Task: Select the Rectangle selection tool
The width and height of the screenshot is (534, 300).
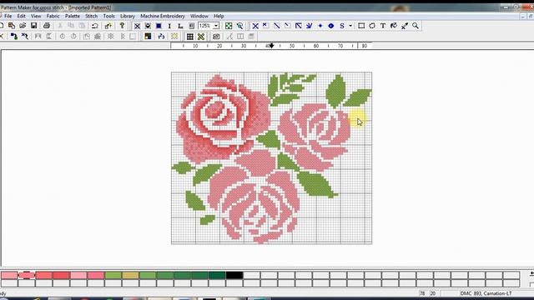Action: [x=361, y=26]
